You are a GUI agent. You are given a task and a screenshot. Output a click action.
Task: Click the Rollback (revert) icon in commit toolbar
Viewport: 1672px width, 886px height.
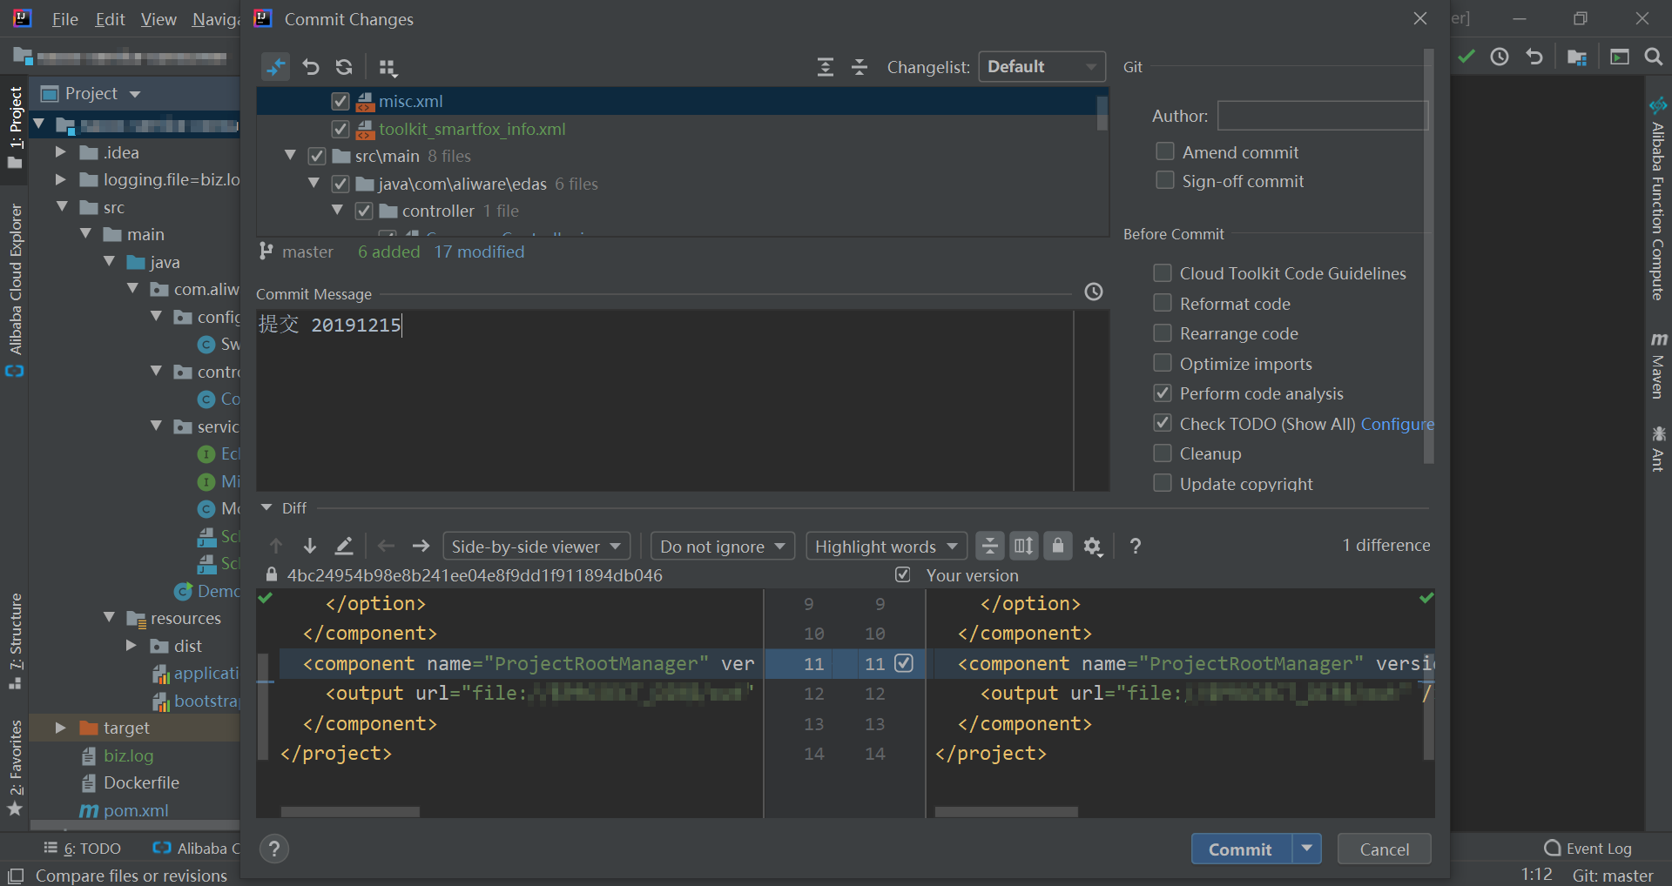click(311, 67)
